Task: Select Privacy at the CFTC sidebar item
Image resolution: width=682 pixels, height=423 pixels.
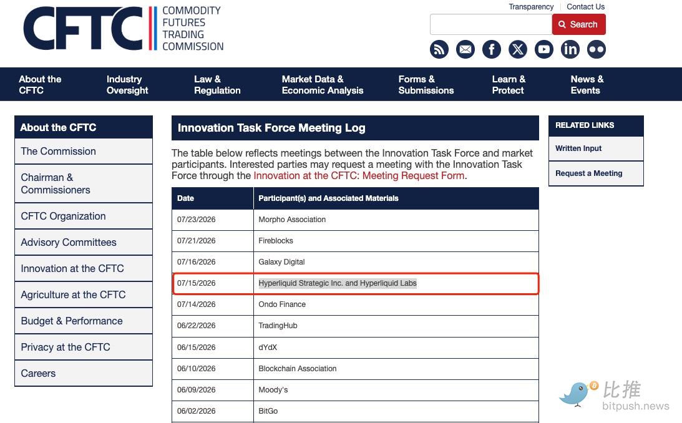Action: [84, 347]
